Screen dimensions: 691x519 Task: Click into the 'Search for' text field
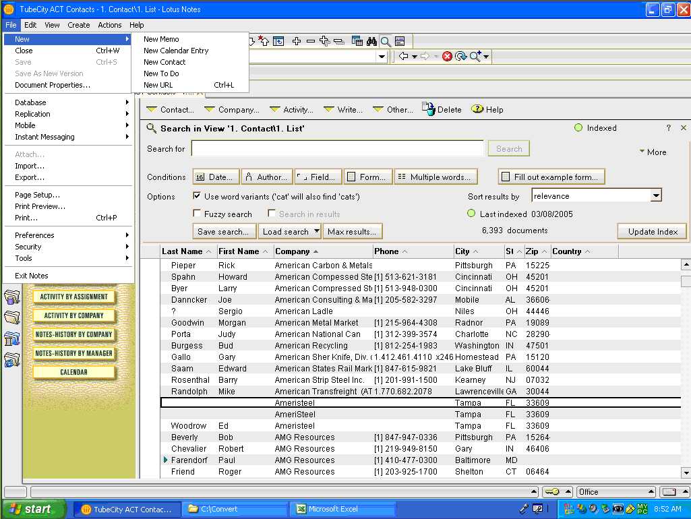tap(338, 148)
